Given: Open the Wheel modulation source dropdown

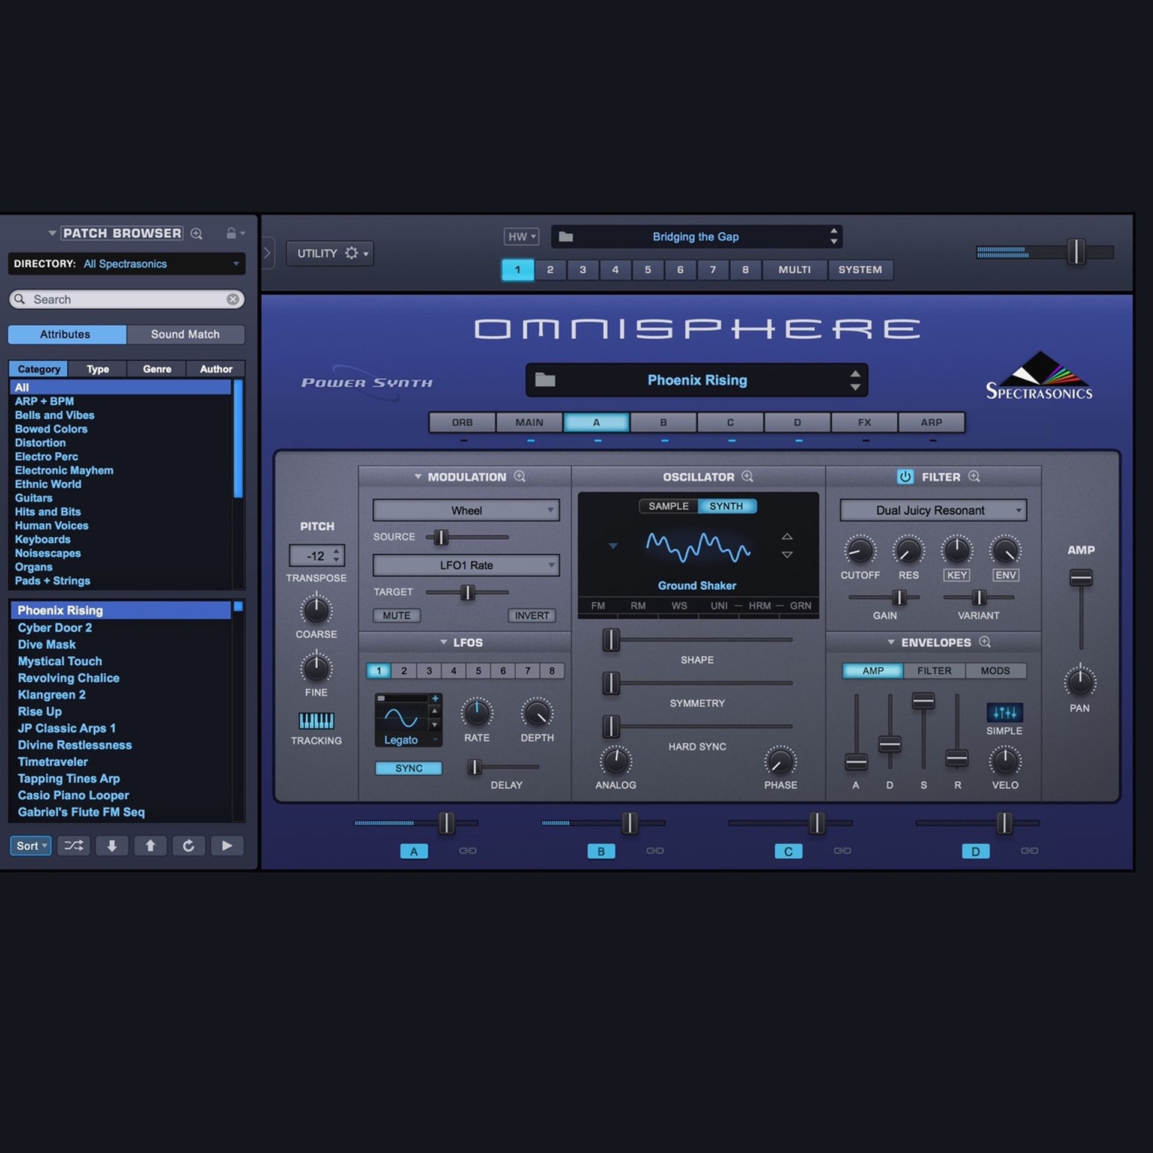Looking at the screenshot, I should click(466, 510).
